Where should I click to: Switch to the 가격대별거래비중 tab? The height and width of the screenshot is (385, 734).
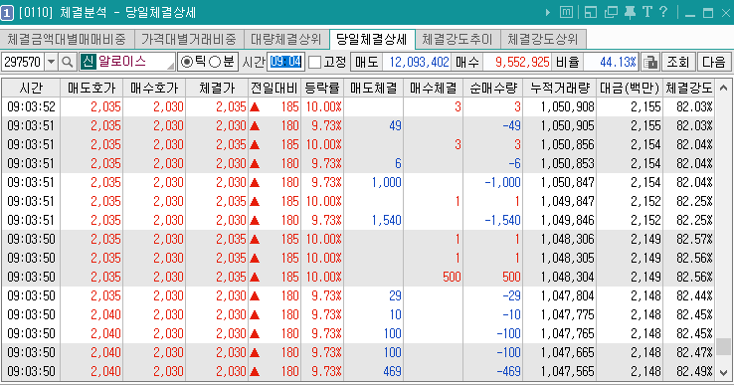pyautogui.click(x=189, y=39)
